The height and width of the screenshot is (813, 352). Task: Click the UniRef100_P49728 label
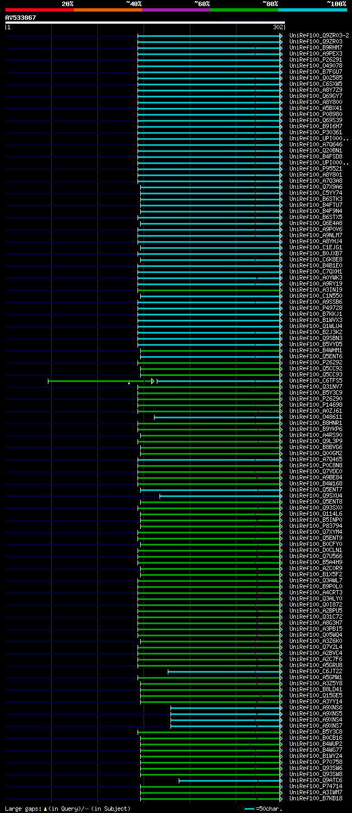pos(316,308)
